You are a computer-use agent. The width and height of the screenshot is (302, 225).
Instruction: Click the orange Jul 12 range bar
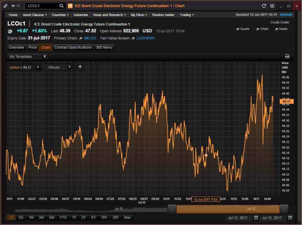pos(228,209)
